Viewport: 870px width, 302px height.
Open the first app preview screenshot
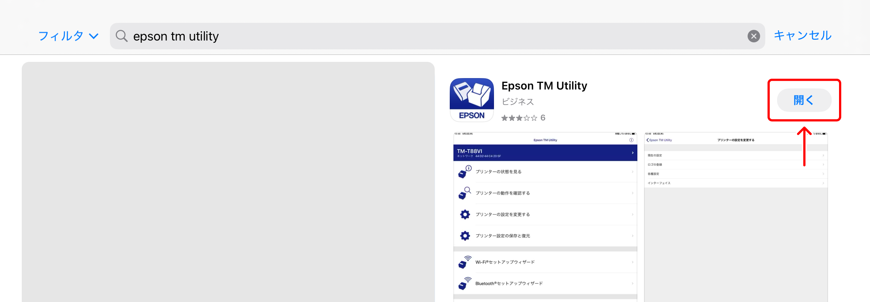coord(545,217)
